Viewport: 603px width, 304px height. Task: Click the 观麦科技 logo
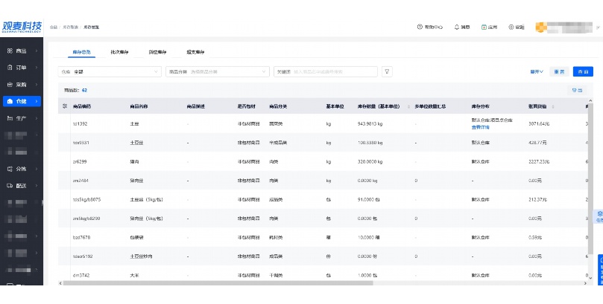pos(22,27)
